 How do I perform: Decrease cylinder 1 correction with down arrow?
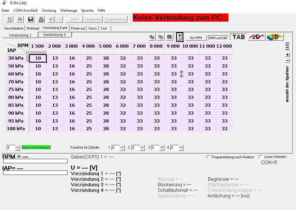point(123,149)
